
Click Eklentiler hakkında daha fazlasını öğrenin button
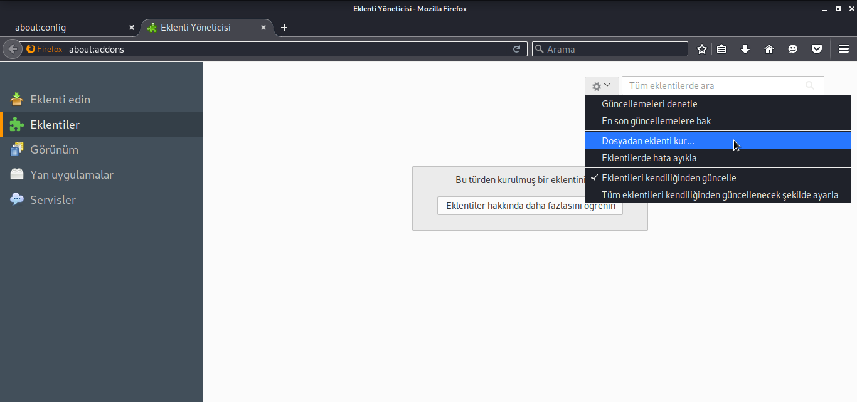530,206
